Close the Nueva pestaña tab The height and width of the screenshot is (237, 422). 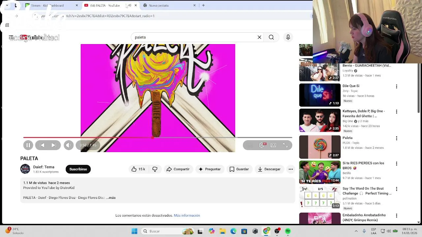click(x=195, y=5)
